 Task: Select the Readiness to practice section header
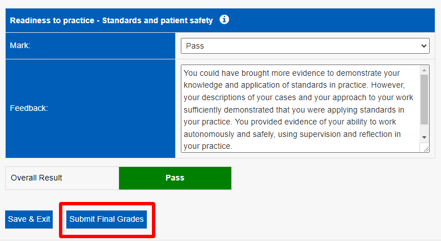tap(220, 20)
